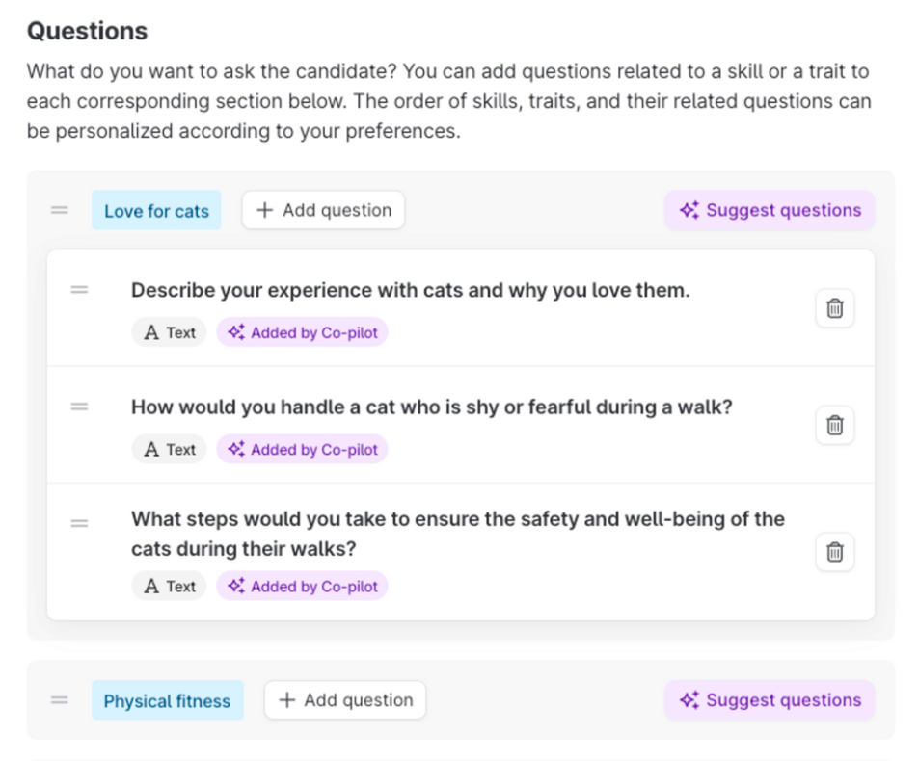Delete the 'Describe your experience with cats' question

click(834, 308)
